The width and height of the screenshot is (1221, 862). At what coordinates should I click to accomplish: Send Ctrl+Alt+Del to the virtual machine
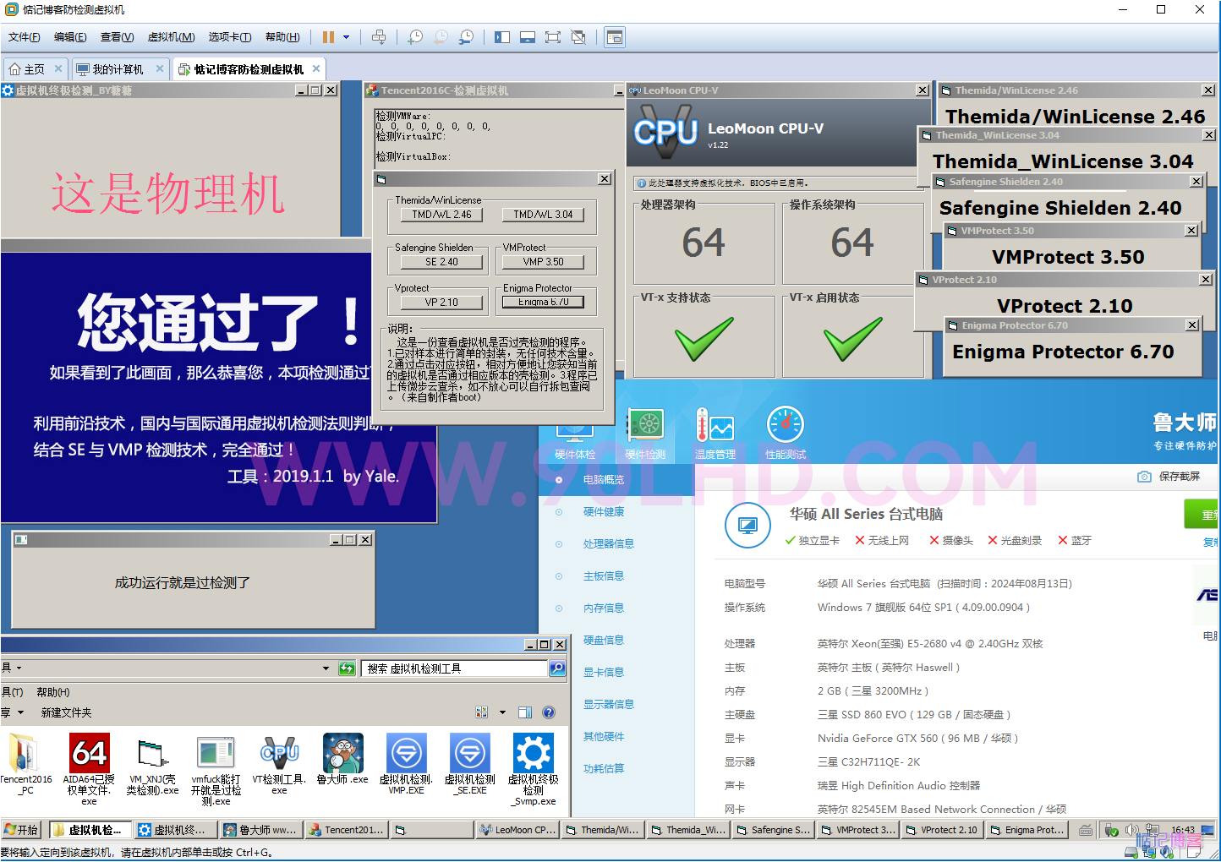pyautogui.click(x=379, y=37)
